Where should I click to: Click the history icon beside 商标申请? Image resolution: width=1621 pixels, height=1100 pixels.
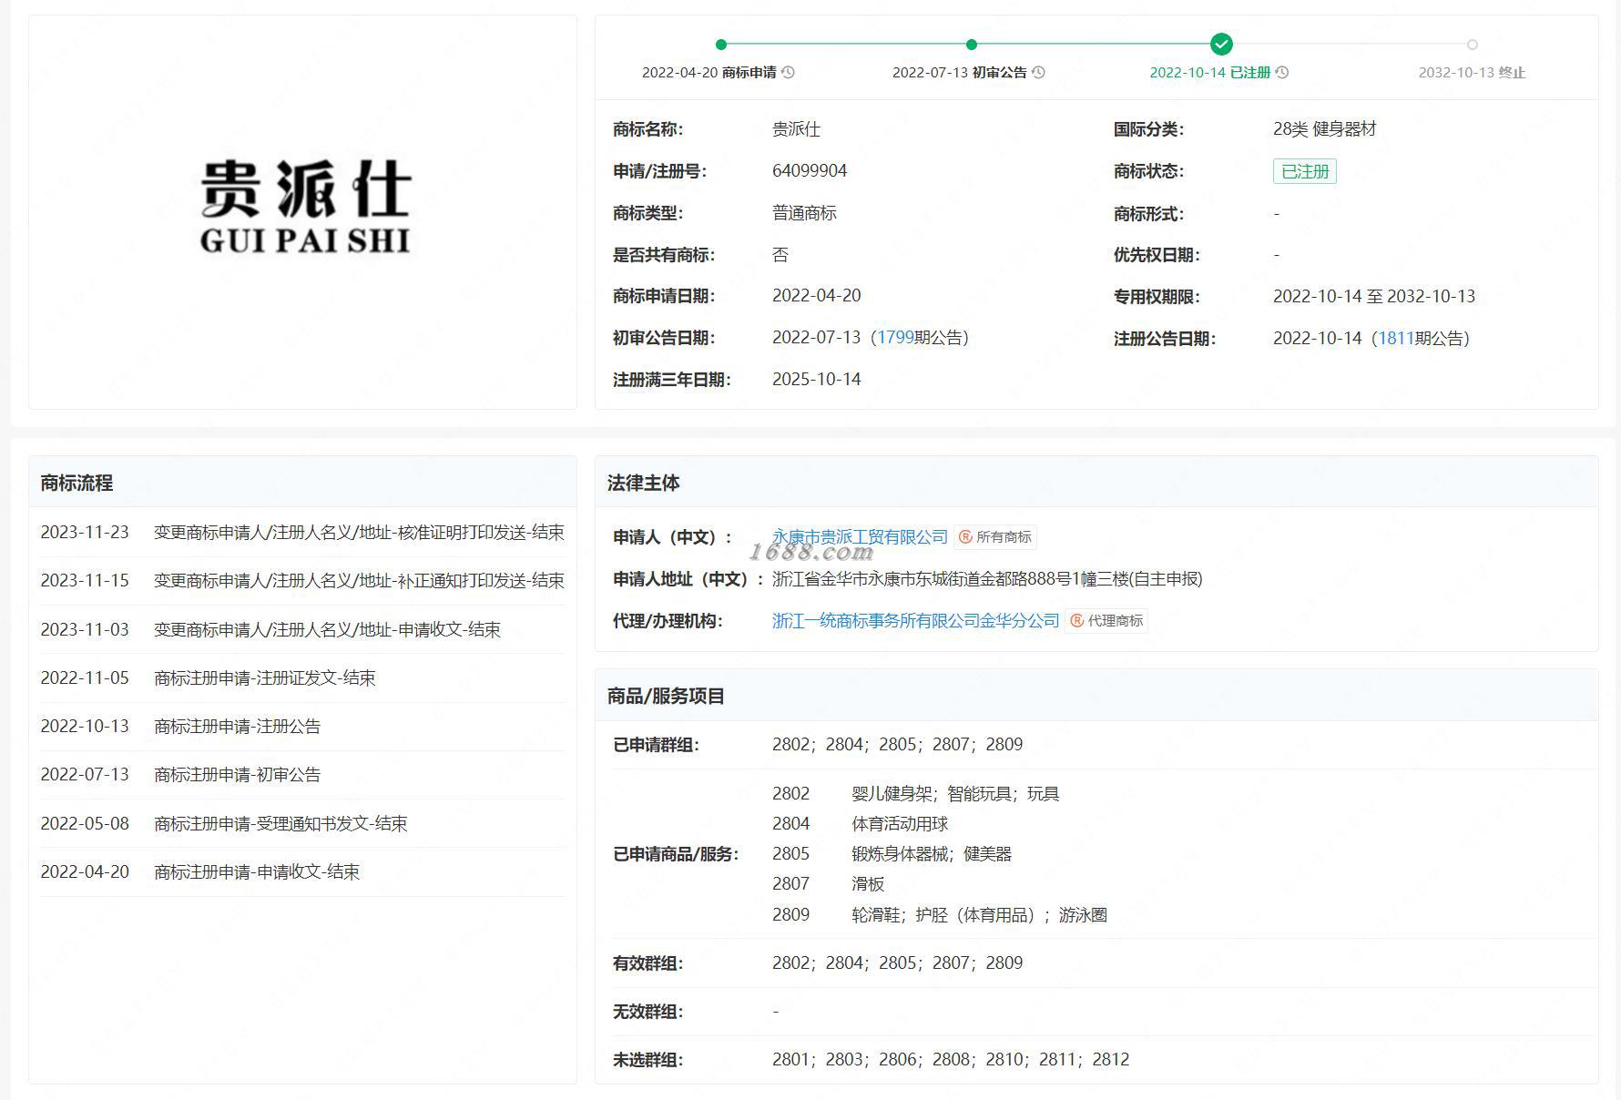coord(789,73)
